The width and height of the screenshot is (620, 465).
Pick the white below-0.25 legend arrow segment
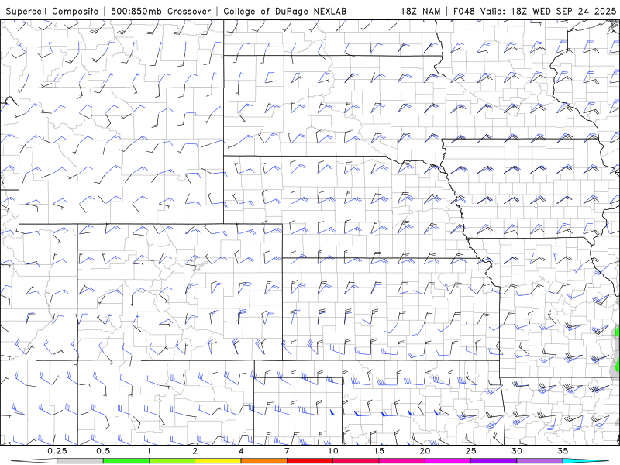[34, 461]
